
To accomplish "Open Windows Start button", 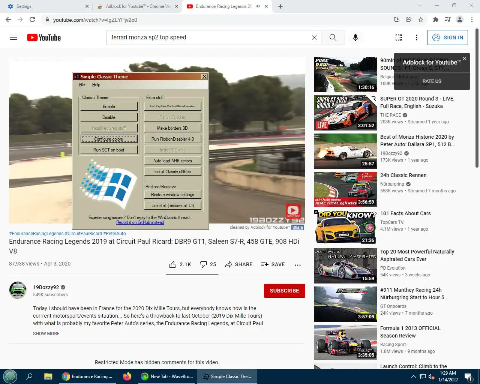I will (x=10, y=376).
